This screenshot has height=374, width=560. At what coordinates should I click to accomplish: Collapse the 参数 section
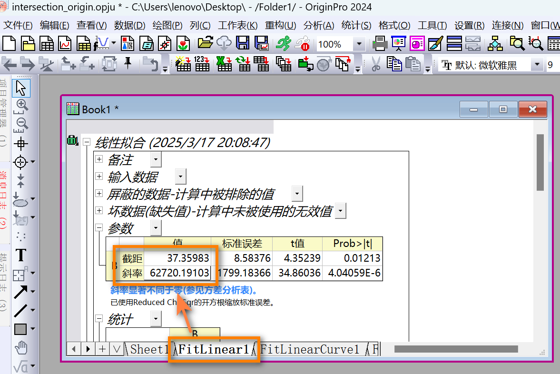click(99, 228)
